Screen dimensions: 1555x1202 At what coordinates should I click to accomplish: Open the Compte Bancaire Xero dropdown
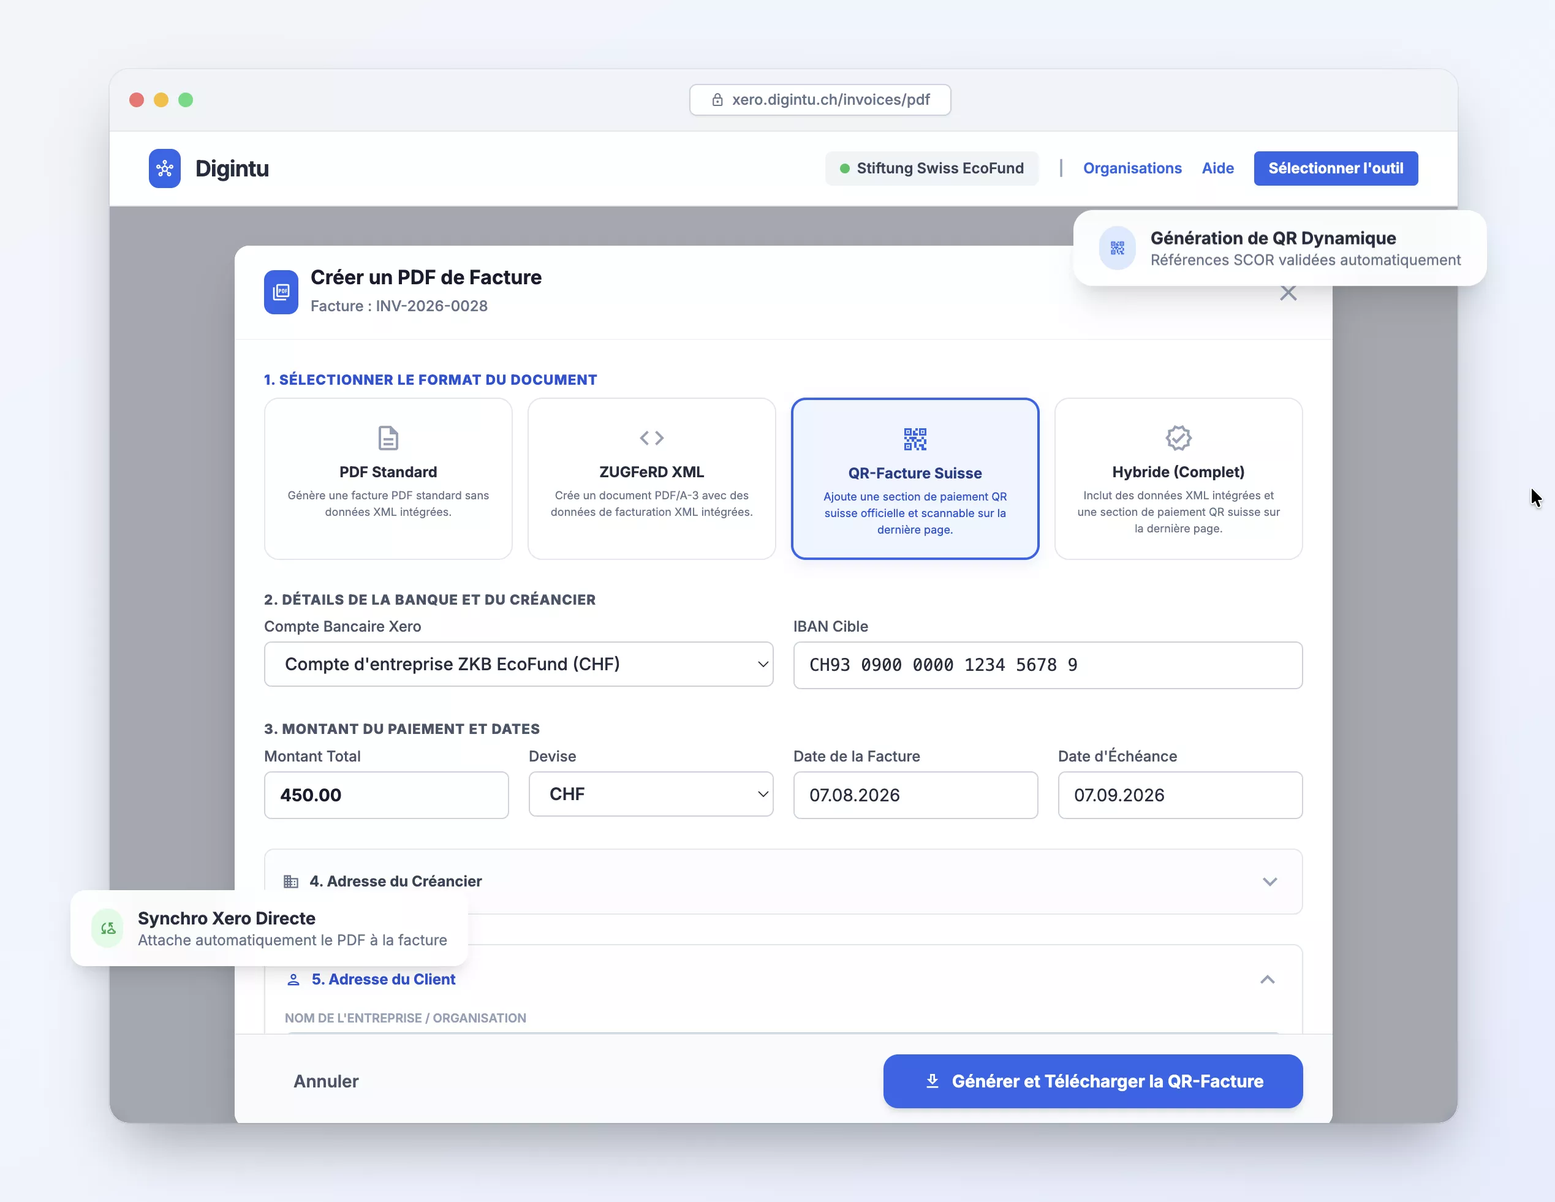pyautogui.click(x=518, y=664)
